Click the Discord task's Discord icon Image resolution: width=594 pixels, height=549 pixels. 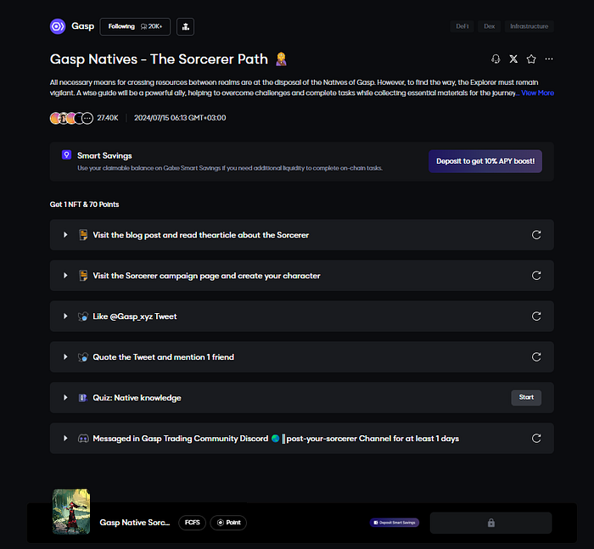83,439
